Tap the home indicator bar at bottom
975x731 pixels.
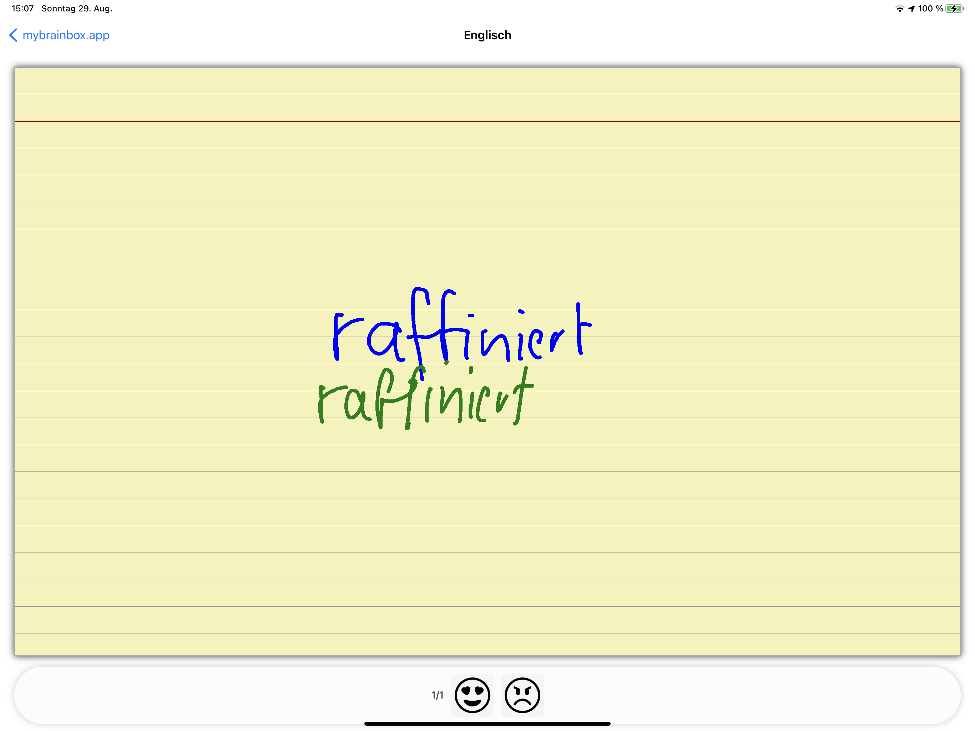click(x=487, y=724)
